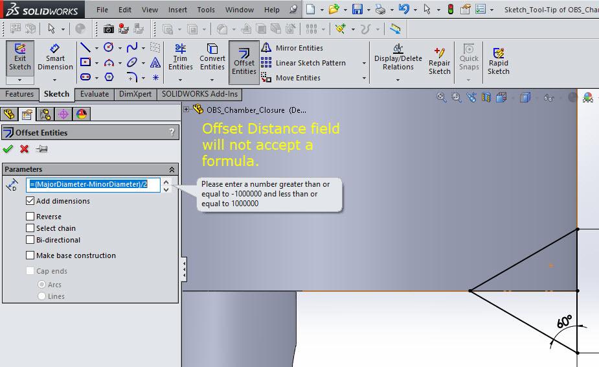This screenshot has height=367, width=599.
Task: Open the Insert menu
Action: click(177, 10)
